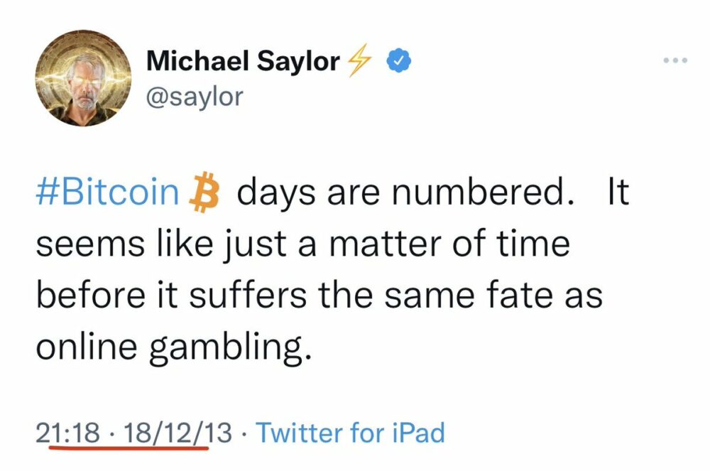The image size is (710, 471).
Task: Click the 21:18 timestamp
Action: 67,431
